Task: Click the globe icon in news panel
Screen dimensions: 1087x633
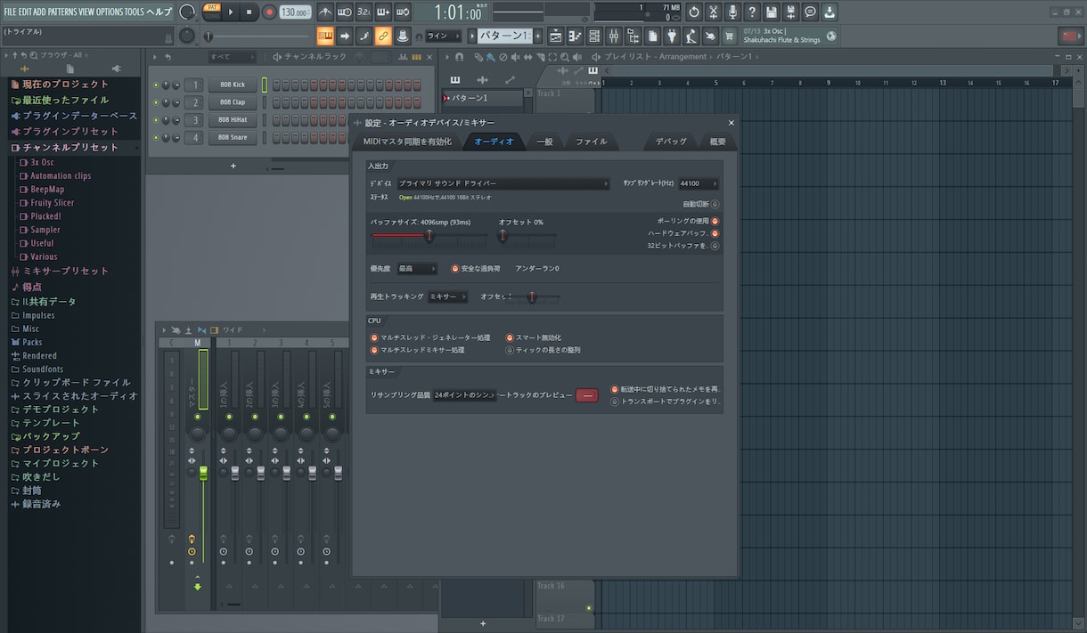Action: [x=832, y=36]
